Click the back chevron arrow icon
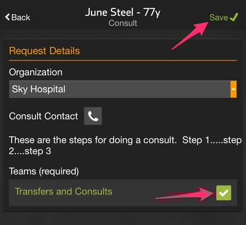 [7, 17]
